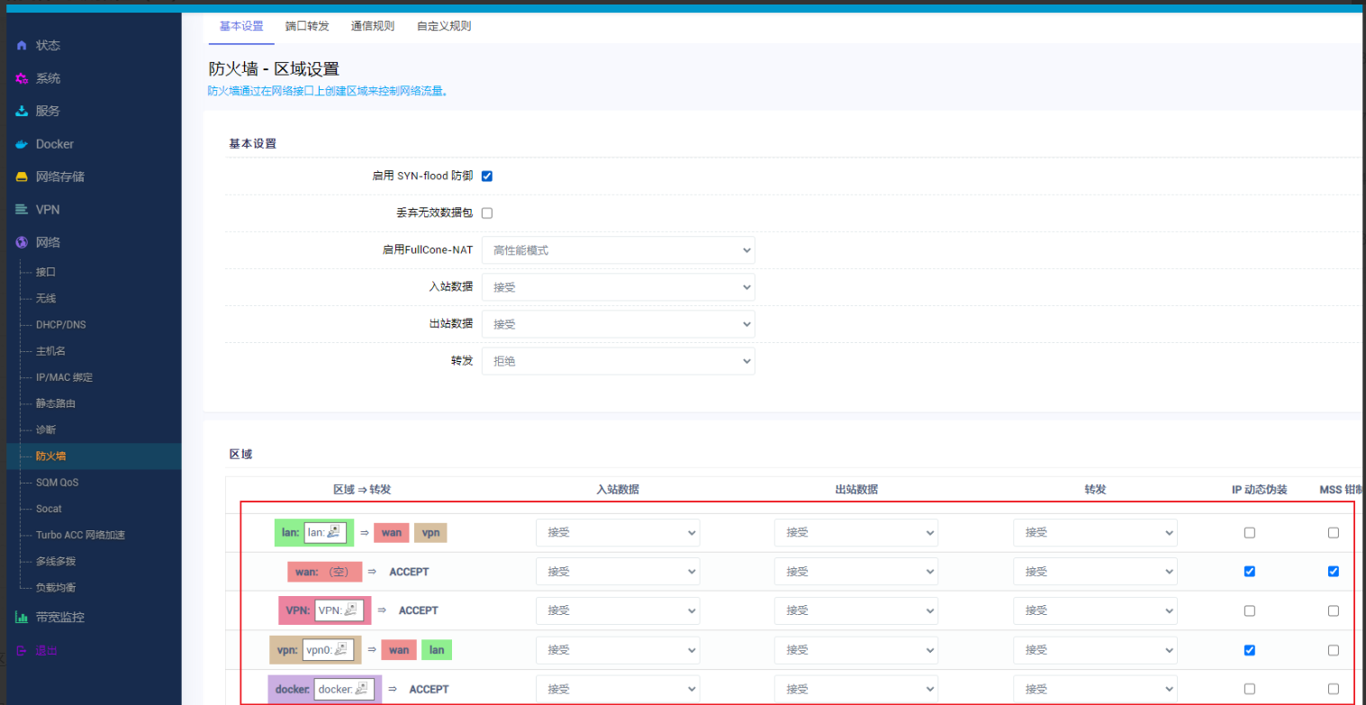
Task: Click the 网络存储 drive icon in sidebar
Action: tap(22, 176)
